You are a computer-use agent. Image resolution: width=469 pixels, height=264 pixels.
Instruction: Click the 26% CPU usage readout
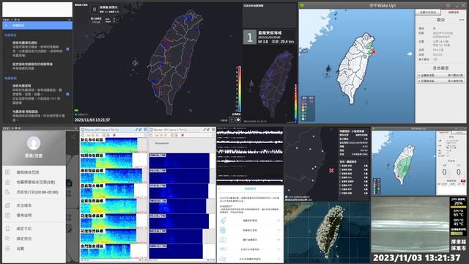pyautogui.click(x=458, y=203)
